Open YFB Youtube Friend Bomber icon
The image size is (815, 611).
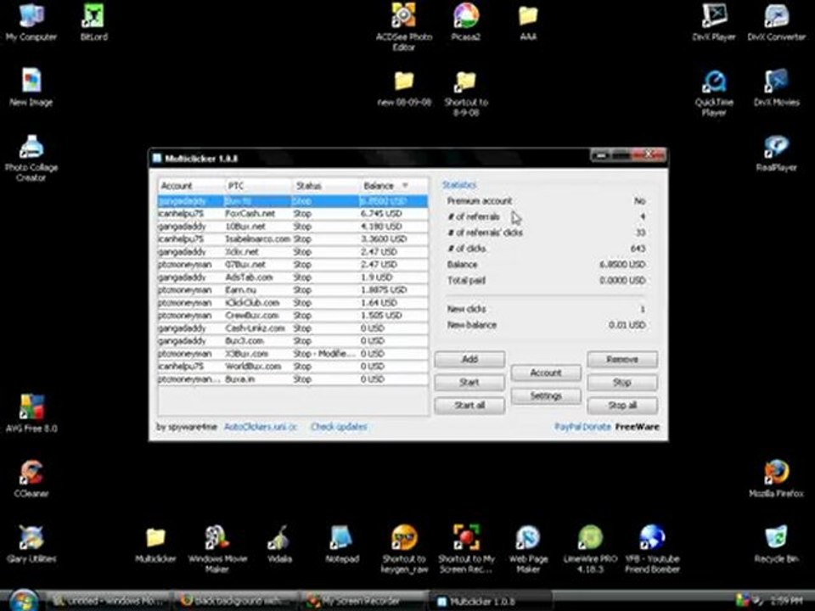coord(652,549)
